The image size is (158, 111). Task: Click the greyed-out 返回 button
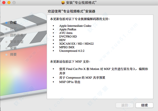125,105
